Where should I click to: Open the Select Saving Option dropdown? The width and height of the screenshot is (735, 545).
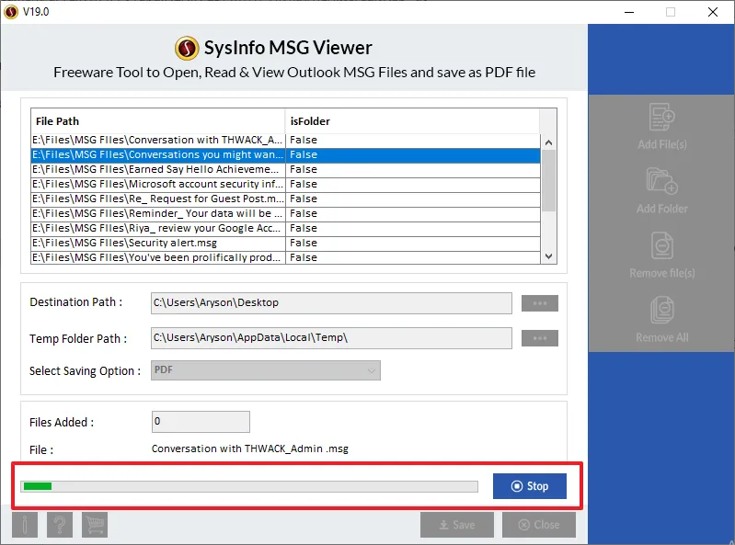[266, 370]
